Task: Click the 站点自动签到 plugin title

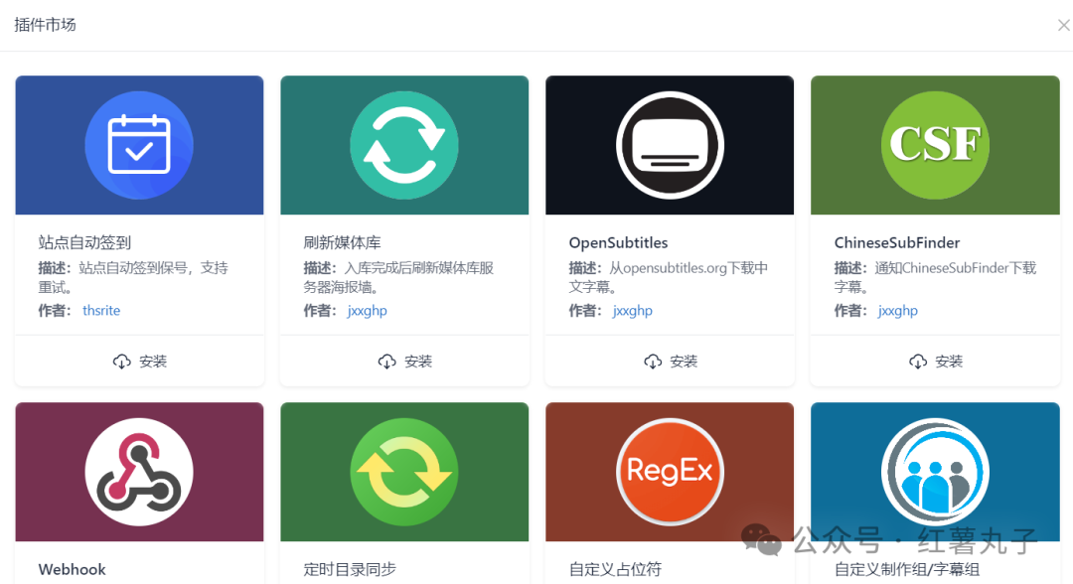Action: pos(84,242)
